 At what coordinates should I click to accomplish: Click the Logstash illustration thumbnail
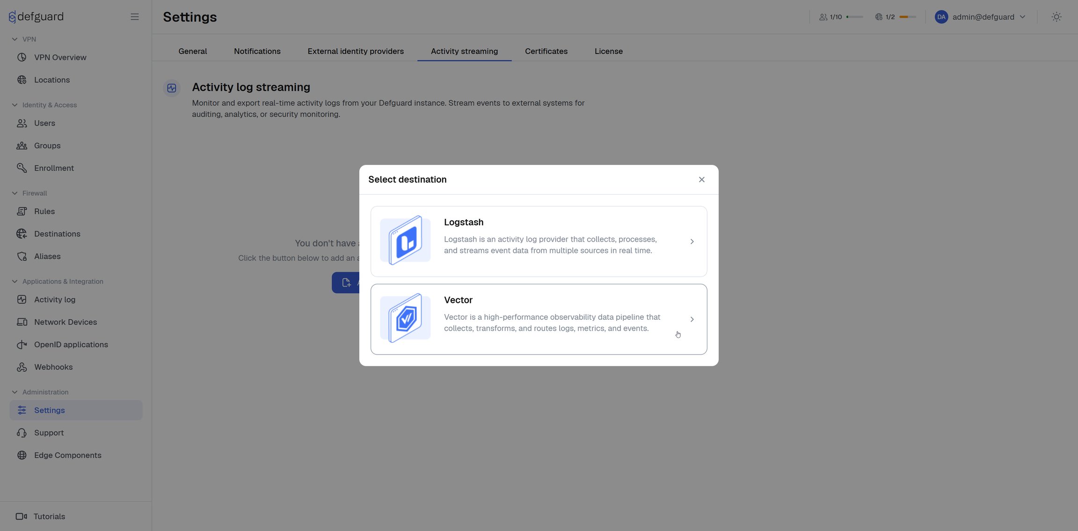pyautogui.click(x=405, y=240)
